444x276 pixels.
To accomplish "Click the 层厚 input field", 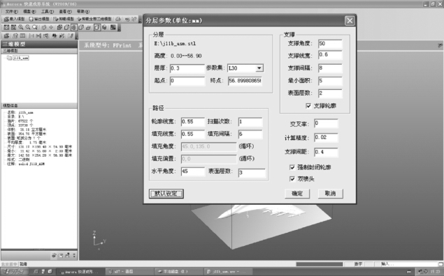I will pyautogui.click(x=187, y=68).
